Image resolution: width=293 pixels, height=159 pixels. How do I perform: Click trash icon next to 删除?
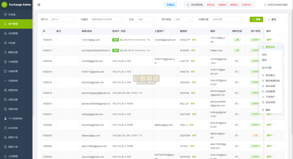(263, 110)
